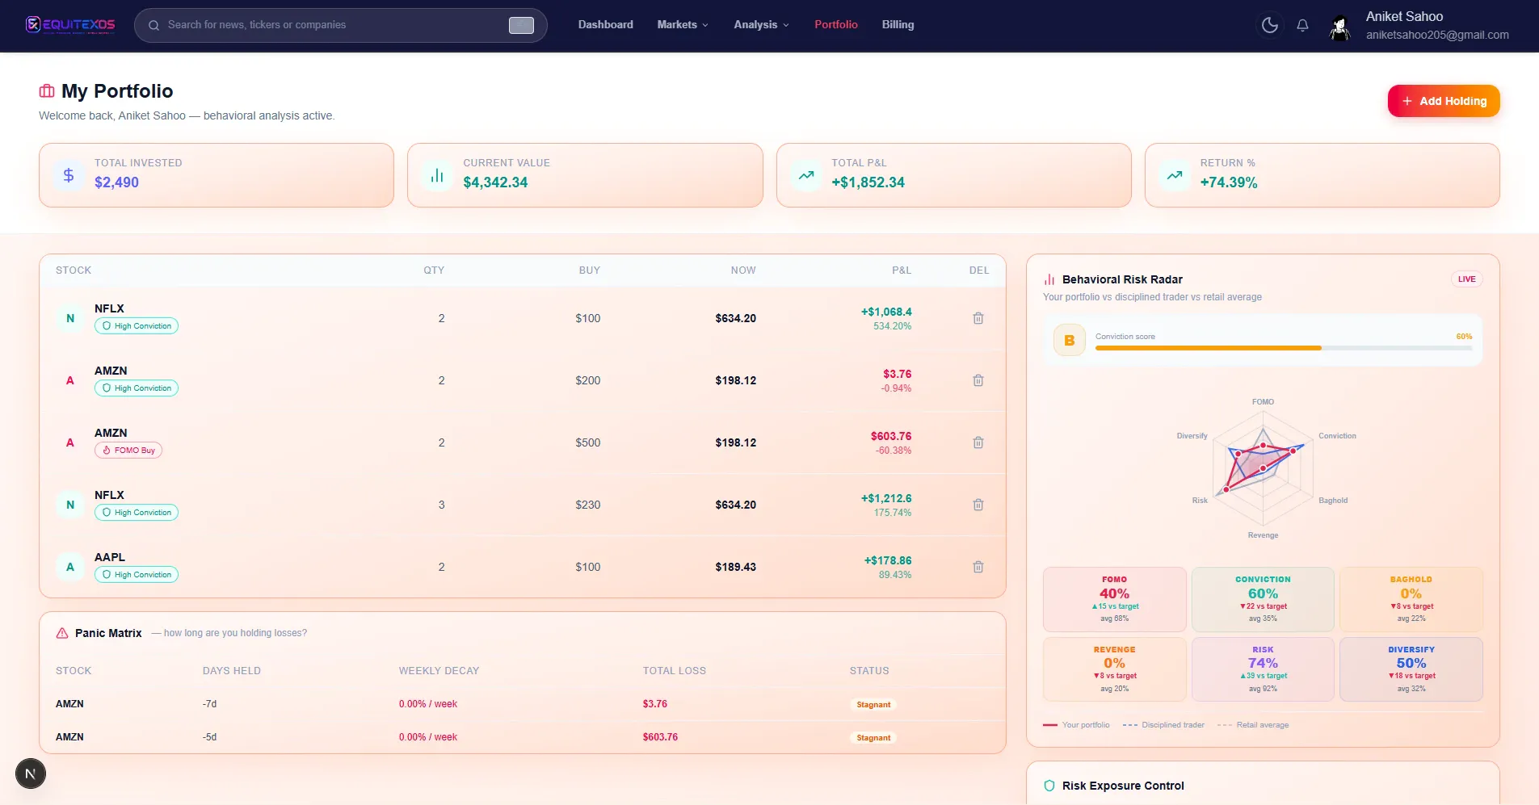Click the +$1,852.34 Total P&L value

[x=868, y=182]
